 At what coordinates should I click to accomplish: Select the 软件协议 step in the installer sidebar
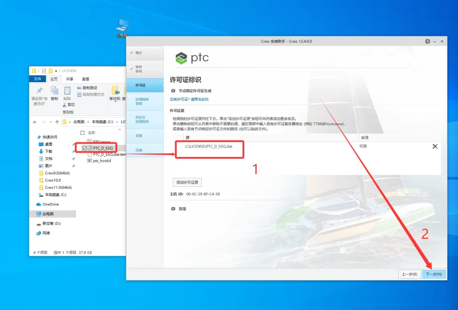(x=145, y=69)
